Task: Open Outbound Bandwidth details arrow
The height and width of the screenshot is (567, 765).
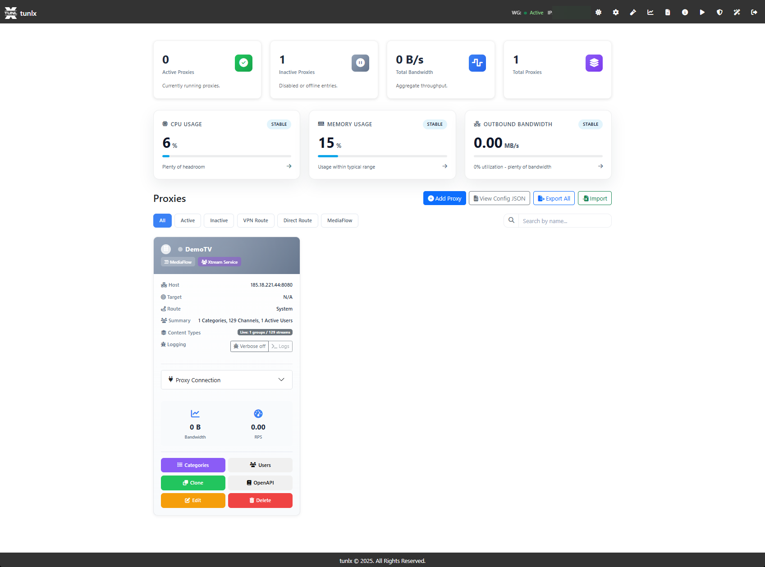Action: click(x=600, y=166)
